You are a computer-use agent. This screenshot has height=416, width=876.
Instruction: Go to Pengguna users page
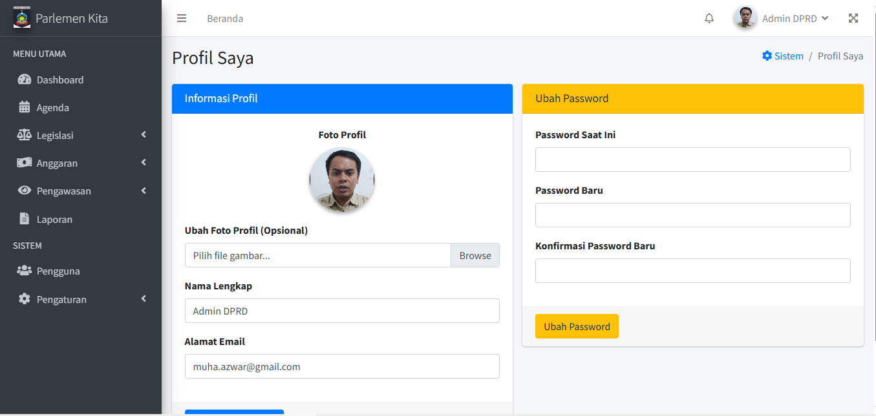58,271
